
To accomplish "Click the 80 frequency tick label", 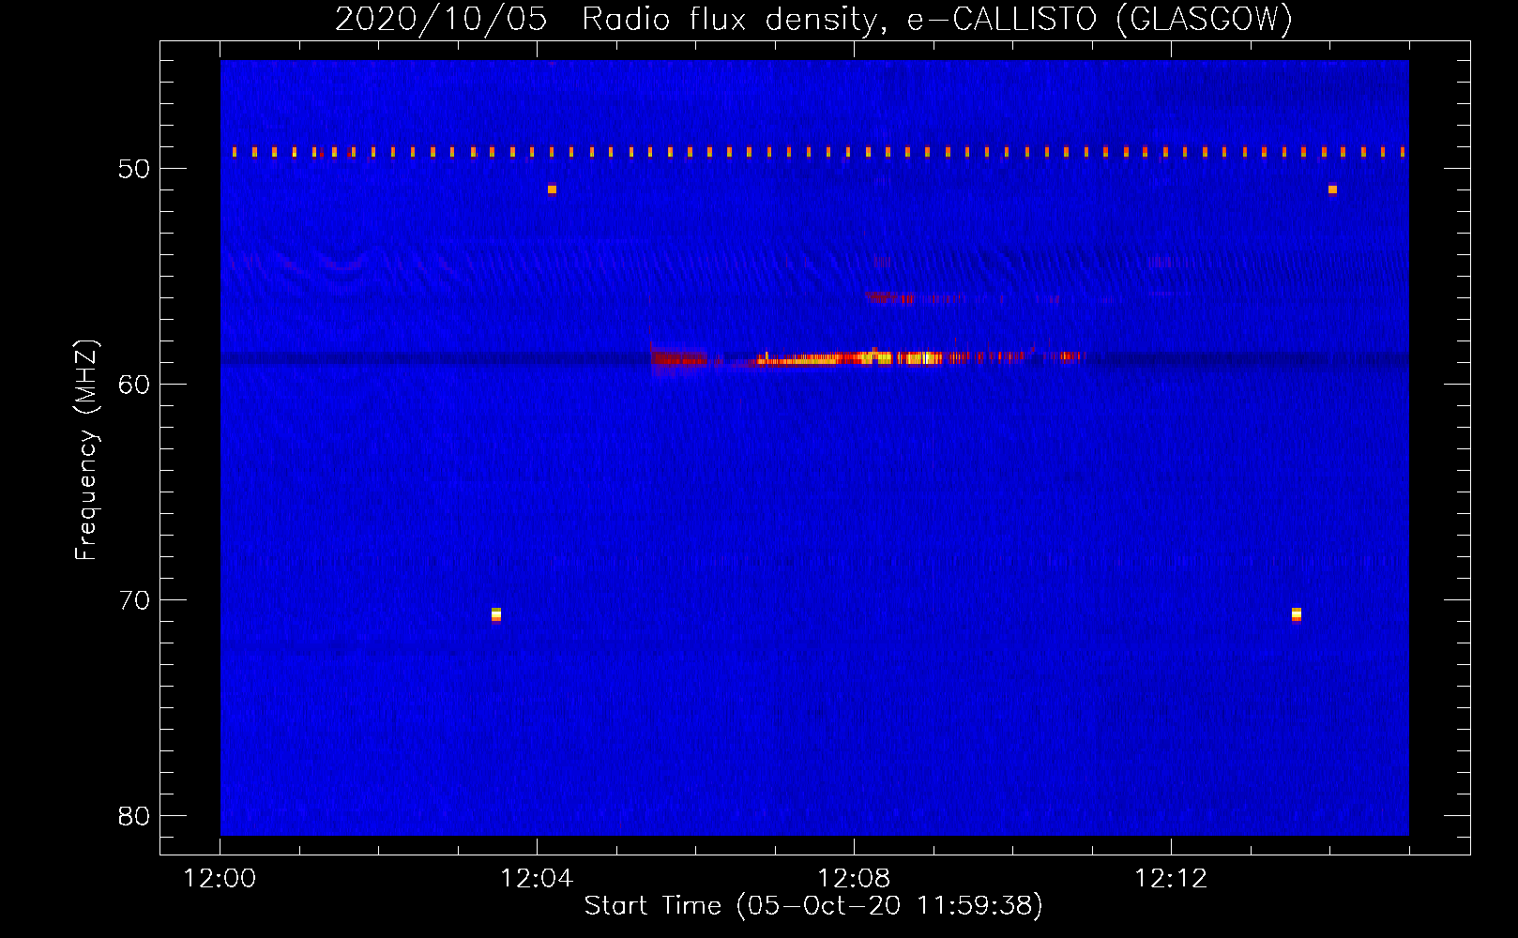I will [134, 816].
